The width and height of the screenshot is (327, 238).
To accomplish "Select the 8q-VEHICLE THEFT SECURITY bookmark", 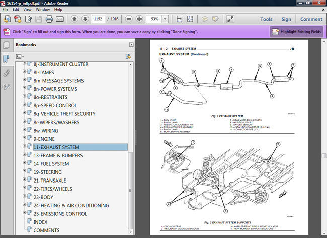I will 64,114.
